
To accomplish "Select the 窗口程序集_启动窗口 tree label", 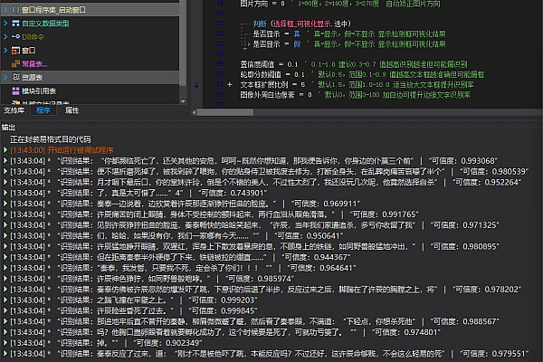I will [x=53, y=10].
